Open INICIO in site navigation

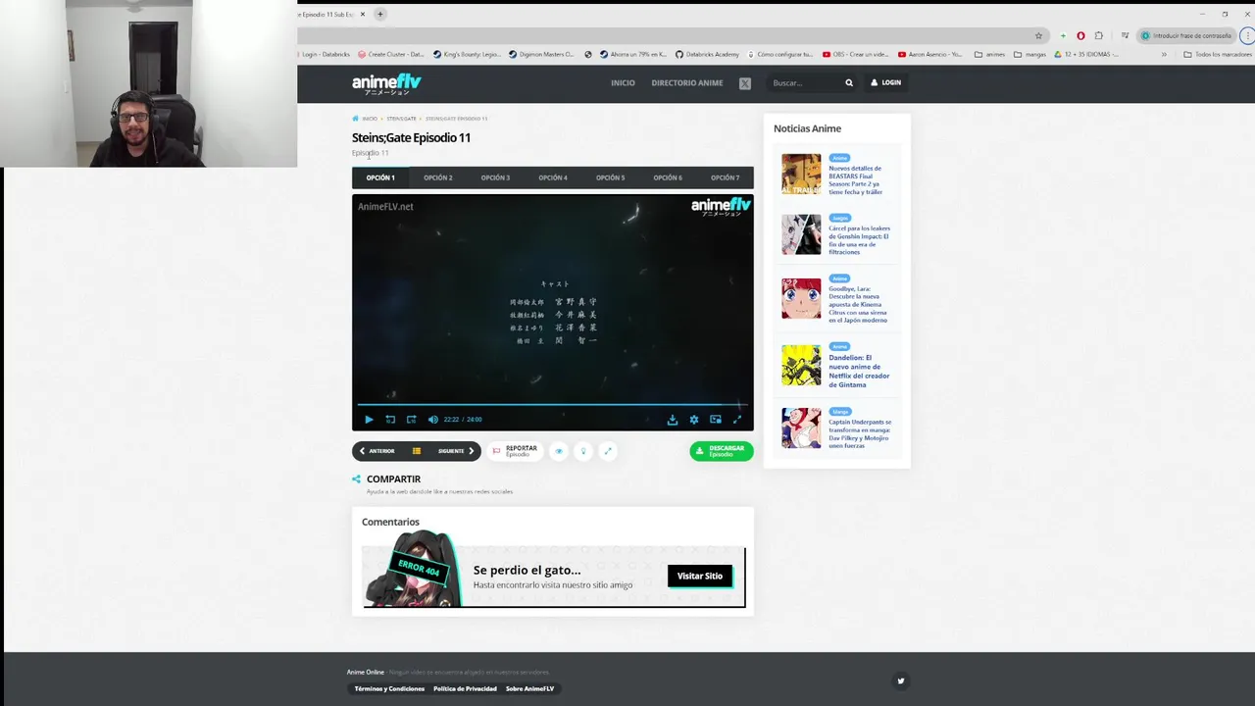click(623, 83)
